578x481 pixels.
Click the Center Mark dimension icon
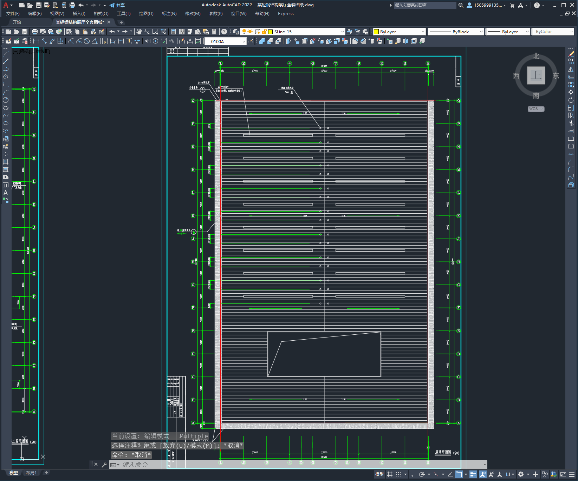pos(155,41)
